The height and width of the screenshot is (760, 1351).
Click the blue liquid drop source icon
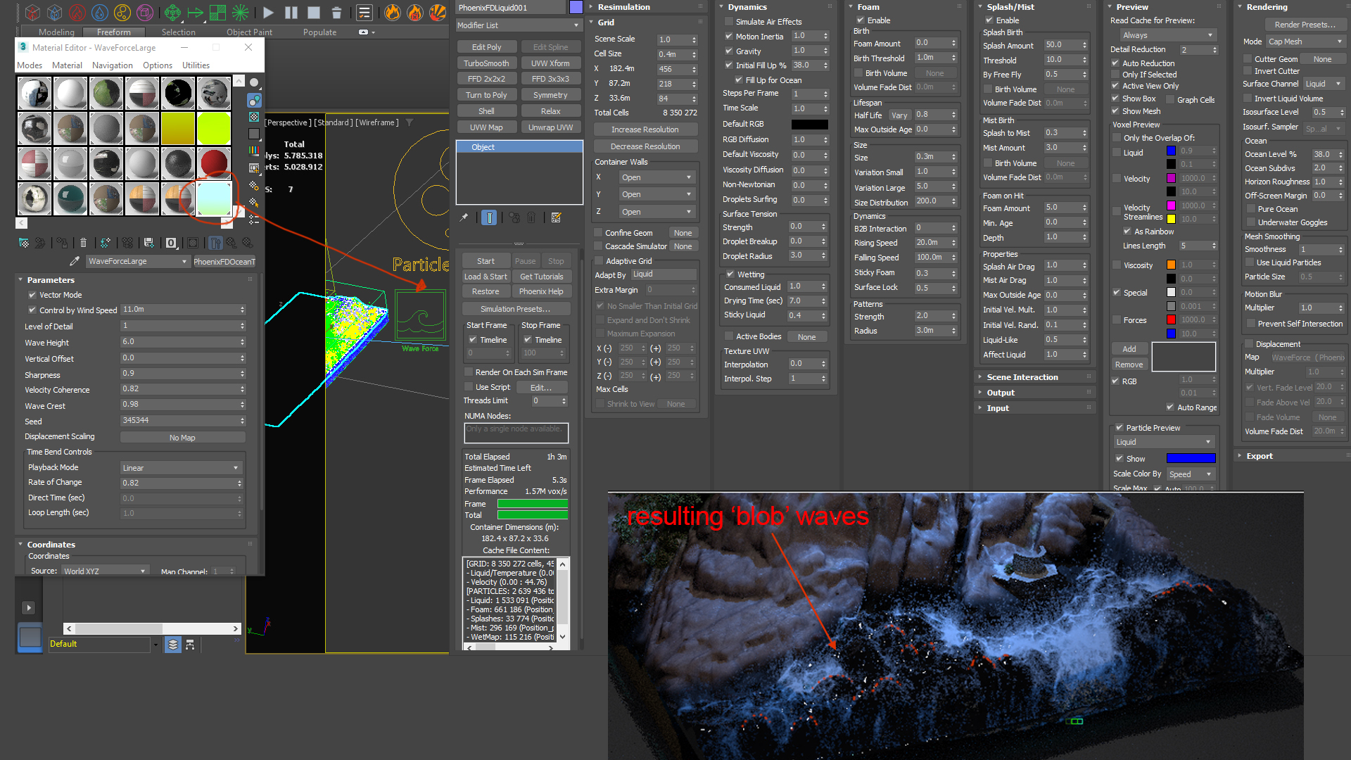(100, 12)
